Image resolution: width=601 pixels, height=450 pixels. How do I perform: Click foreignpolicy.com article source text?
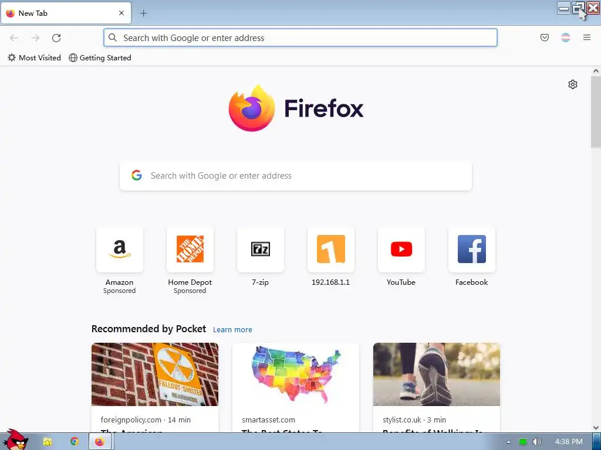(x=131, y=420)
